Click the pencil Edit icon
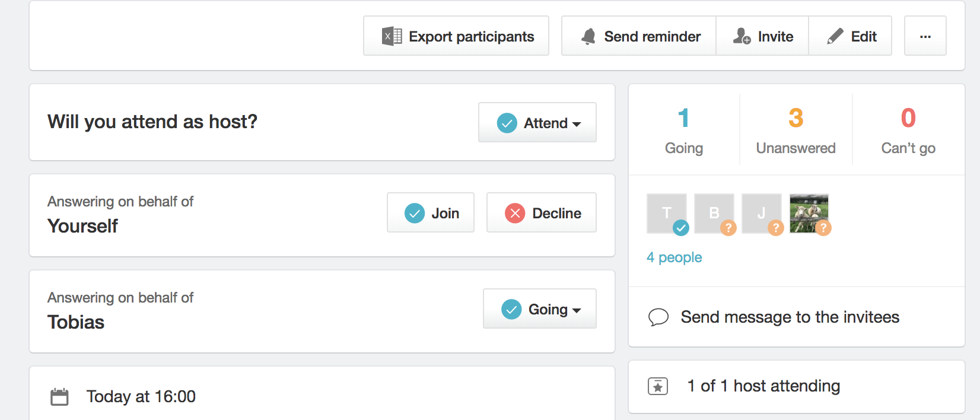This screenshot has height=420, width=980. point(835,36)
